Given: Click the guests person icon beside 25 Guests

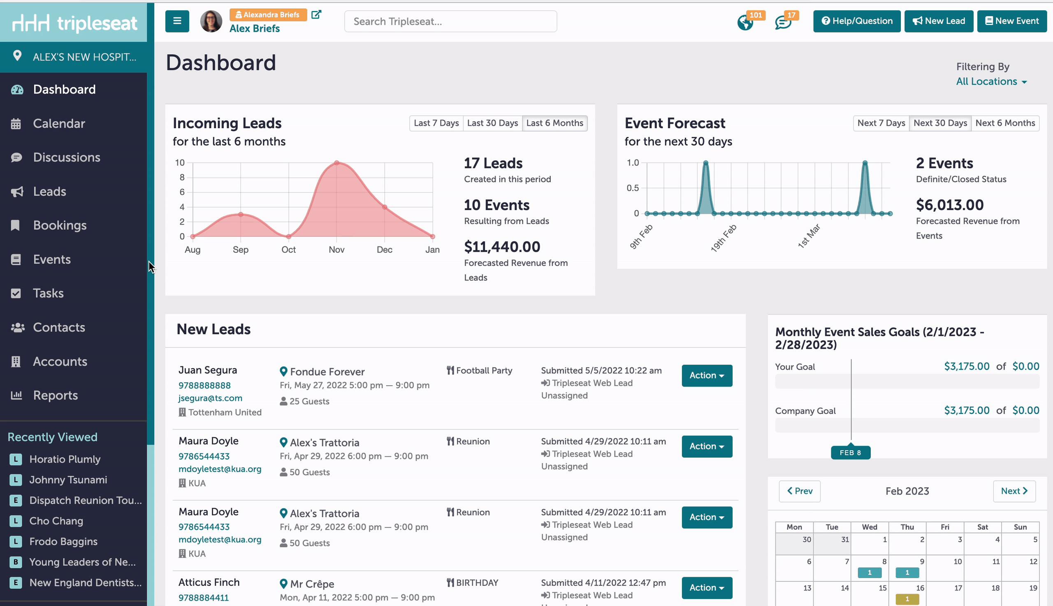Looking at the screenshot, I should [283, 401].
